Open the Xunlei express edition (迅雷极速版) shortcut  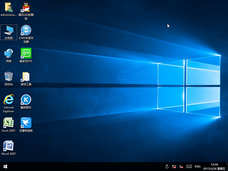[x=26, y=123]
